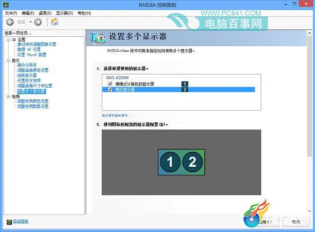315x232 pixels.
Task: Uncheck the analog display checkbox
Action: click(110, 89)
